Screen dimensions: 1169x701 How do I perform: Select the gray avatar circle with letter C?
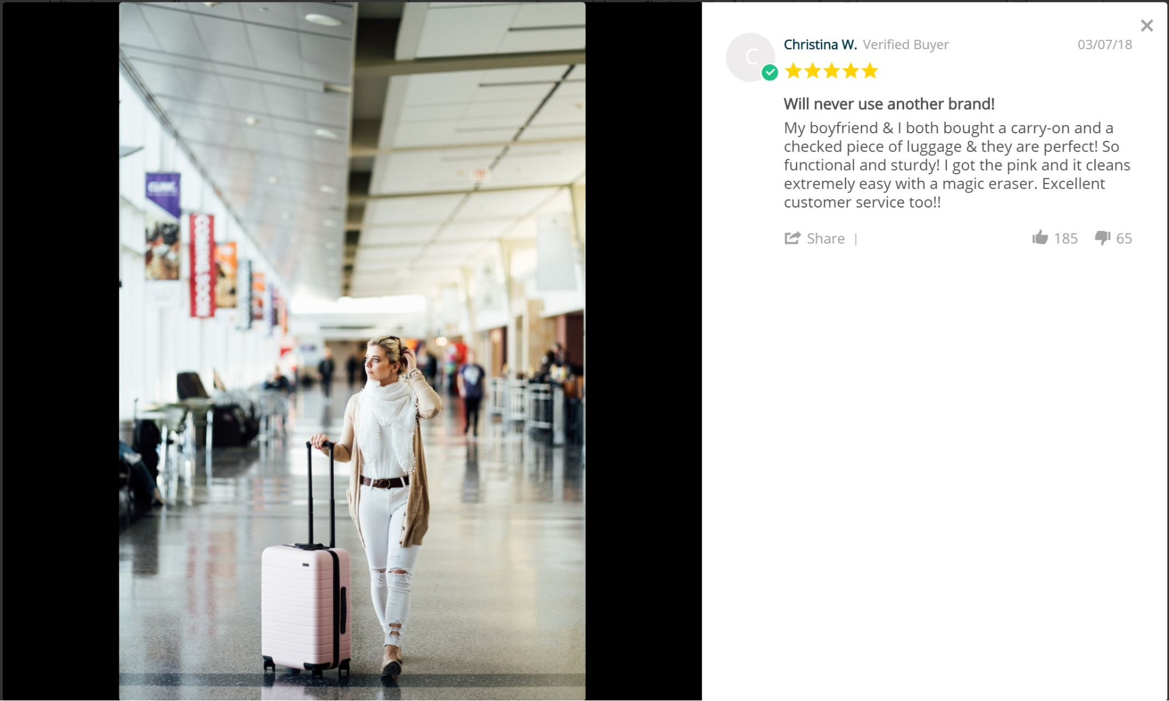coord(750,57)
